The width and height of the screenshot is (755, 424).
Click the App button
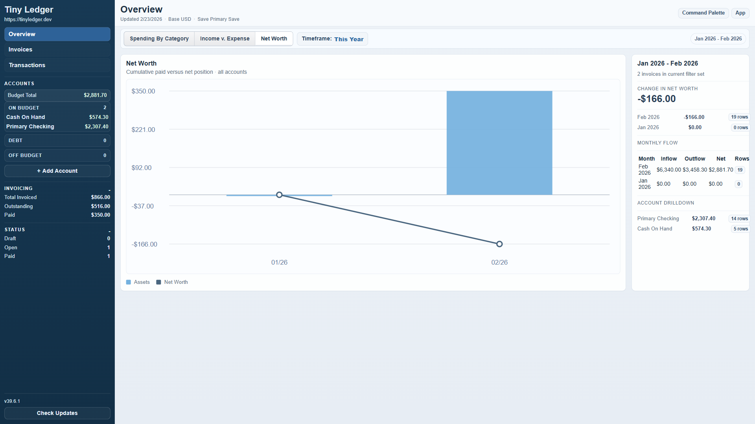pos(740,13)
